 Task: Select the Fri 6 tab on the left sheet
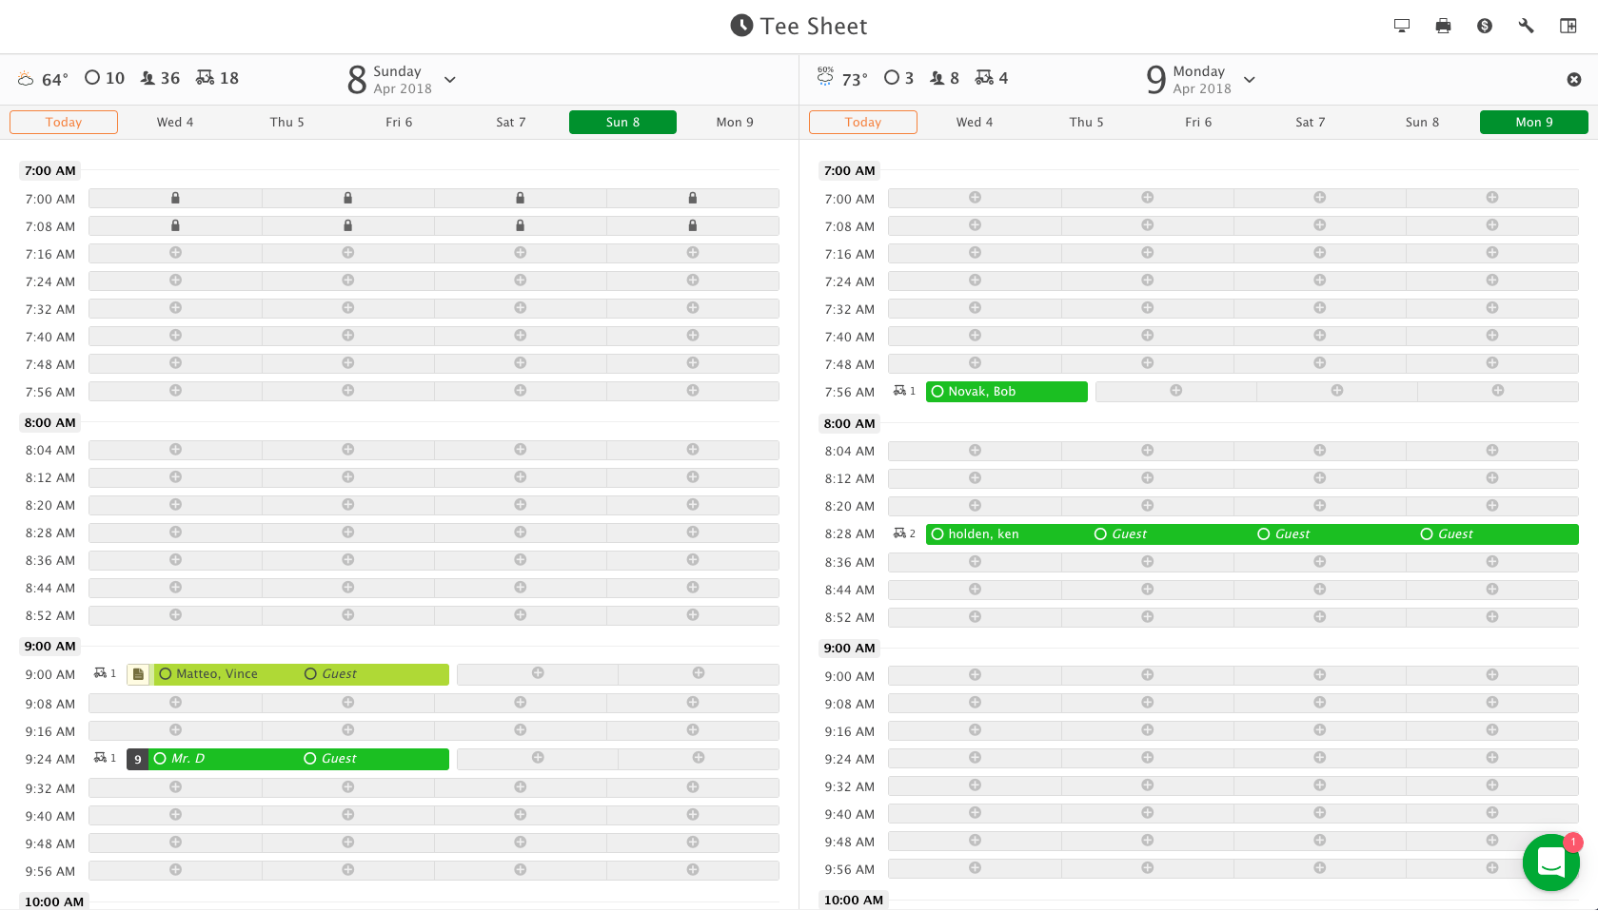(399, 123)
